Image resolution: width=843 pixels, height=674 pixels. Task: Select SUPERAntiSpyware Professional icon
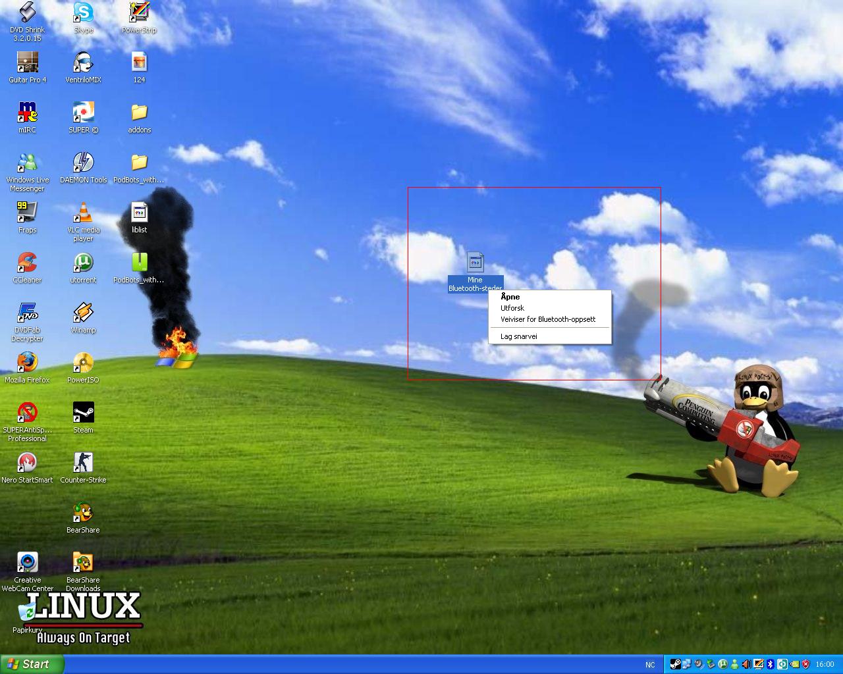click(x=27, y=422)
